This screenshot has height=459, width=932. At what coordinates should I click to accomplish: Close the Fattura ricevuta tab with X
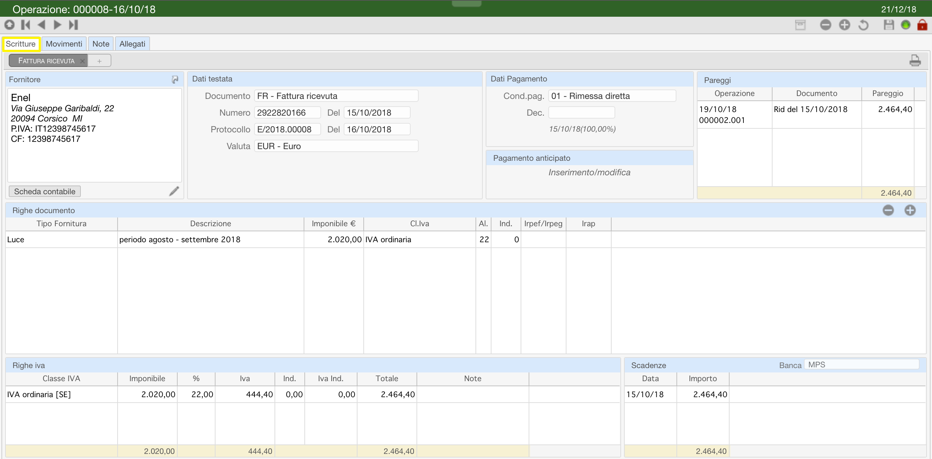coord(83,61)
